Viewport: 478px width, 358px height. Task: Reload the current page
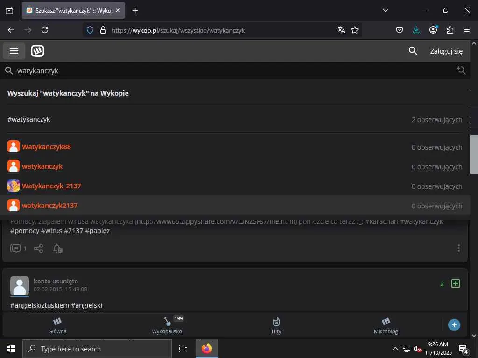45,30
